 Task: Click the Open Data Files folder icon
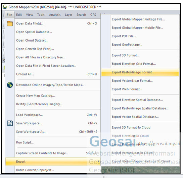(x=10, y=23)
